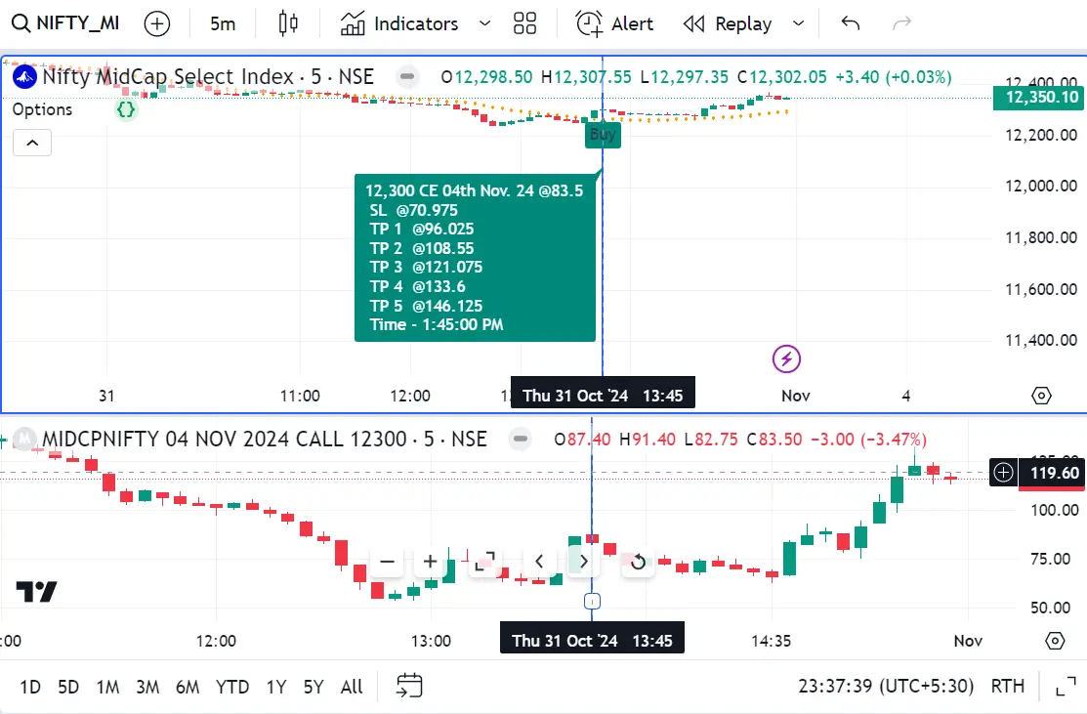This screenshot has width=1087, height=714.
Task: Click the time marker circle on lower chart crosshair
Action: 592,601
